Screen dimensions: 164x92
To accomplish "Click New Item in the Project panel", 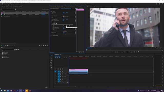I will point(46,45).
